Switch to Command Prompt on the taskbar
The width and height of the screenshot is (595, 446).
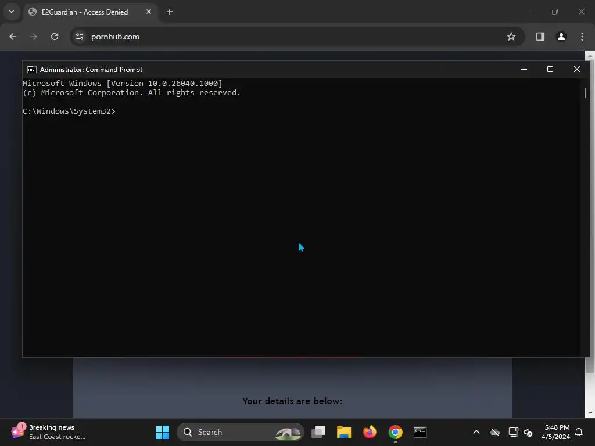[x=420, y=432]
